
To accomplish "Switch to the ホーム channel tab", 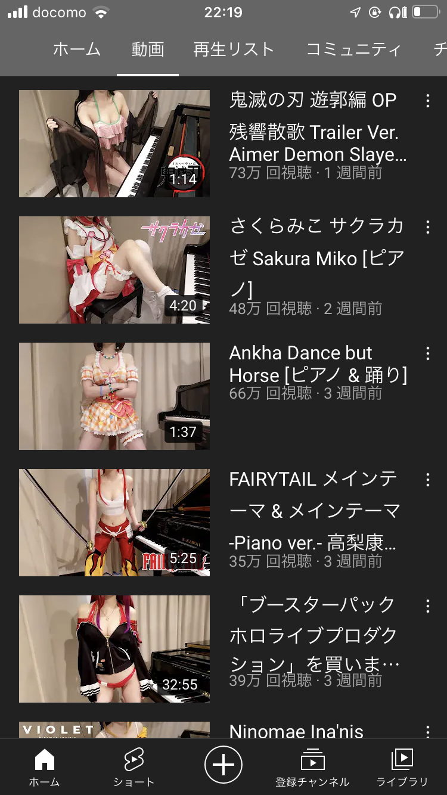I will (77, 49).
